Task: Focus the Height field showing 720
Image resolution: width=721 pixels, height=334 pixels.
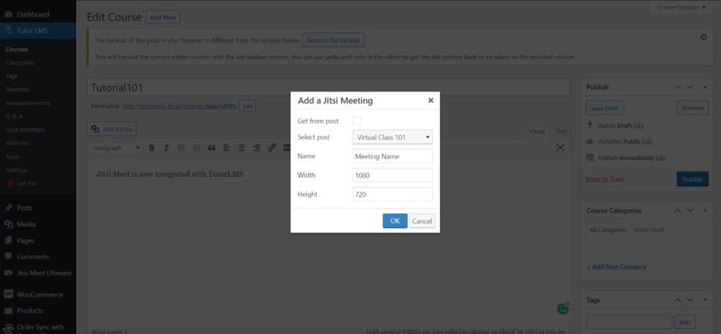Action: click(x=392, y=194)
